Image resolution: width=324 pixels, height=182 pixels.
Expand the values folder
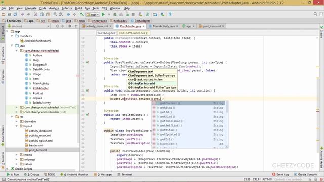[17, 164]
